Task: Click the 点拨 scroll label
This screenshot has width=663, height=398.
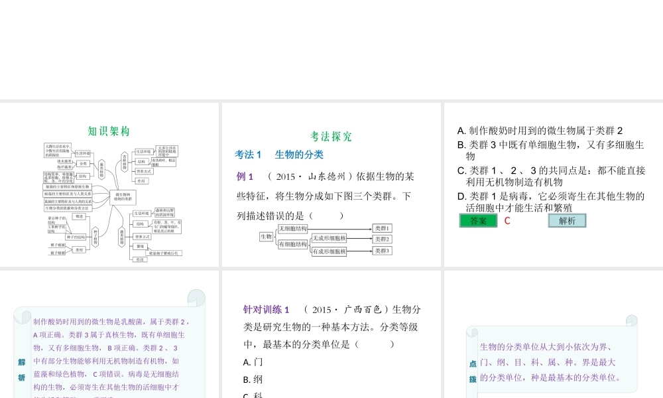Action: pos(473,371)
